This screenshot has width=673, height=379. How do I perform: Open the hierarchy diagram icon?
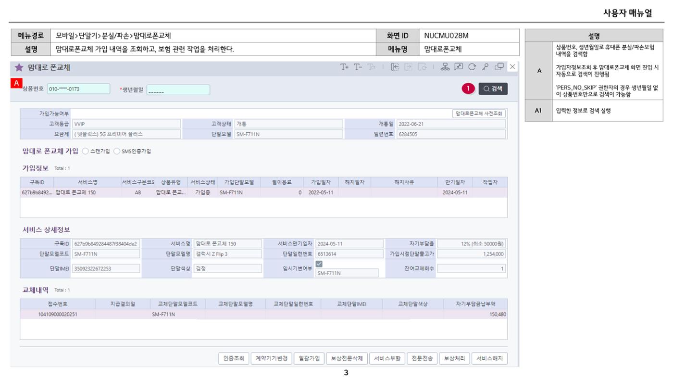(x=445, y=67)
